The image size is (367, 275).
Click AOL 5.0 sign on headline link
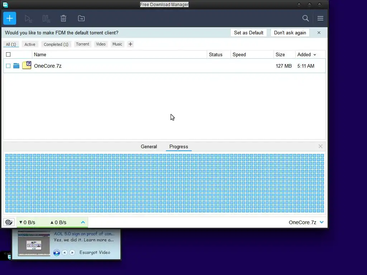click(x=84, y=233)
